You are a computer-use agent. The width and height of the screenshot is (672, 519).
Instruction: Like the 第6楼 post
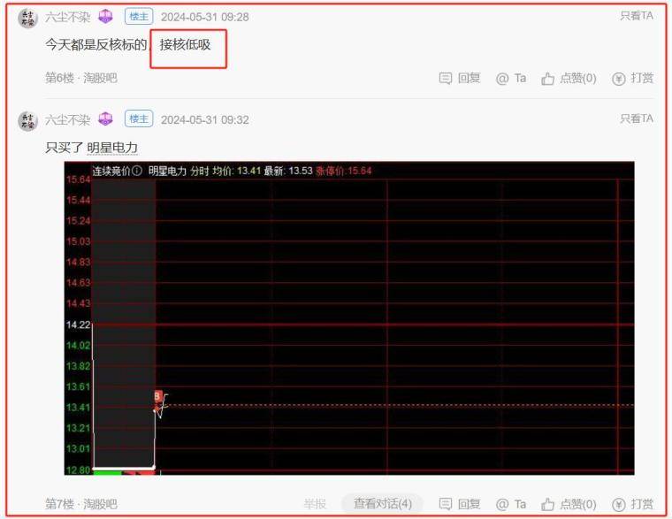pos(569,78)
